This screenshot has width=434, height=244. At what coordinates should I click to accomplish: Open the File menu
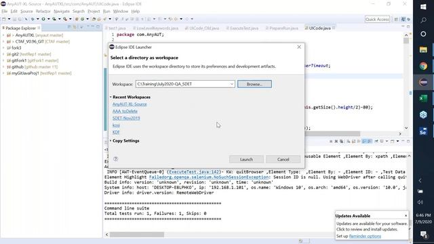[x=5, y=12]
